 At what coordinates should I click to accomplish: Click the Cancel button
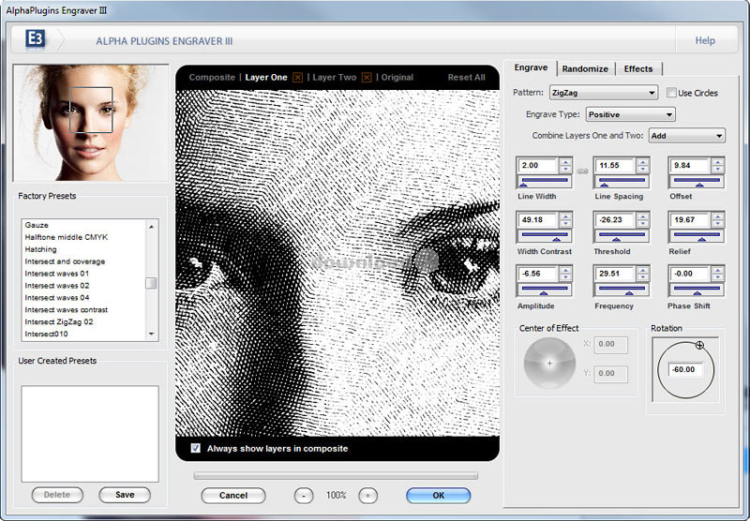(232, 495)
